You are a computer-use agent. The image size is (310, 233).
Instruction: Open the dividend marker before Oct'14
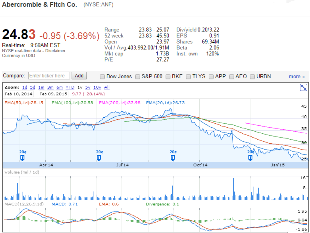pyautogui.click(x=172, y=158)
